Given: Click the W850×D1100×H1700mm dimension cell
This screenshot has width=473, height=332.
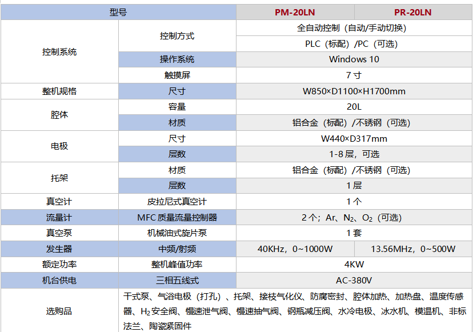Looking at the screenshot, I should (x=354, y=91).
